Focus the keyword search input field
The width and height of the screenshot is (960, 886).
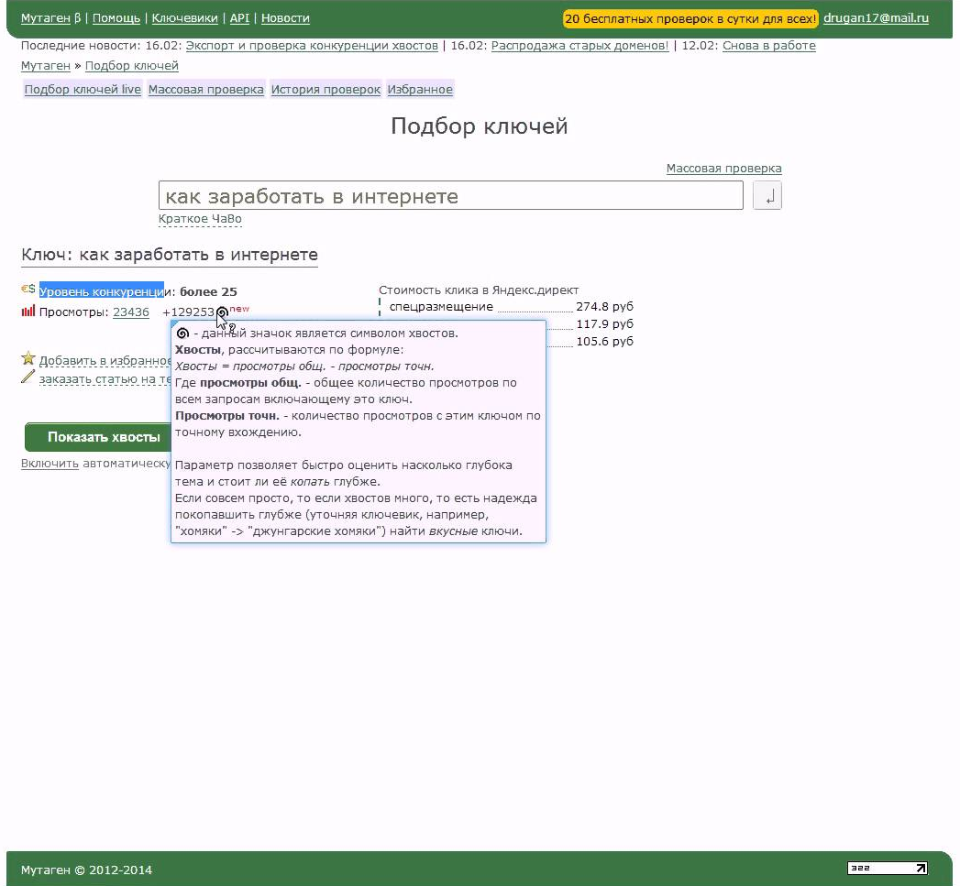coord(450,196)
